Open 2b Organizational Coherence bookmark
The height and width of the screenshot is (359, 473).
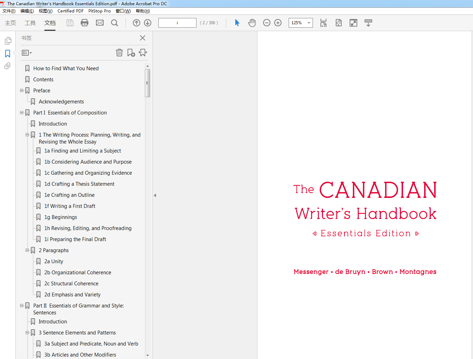point(78,273)
